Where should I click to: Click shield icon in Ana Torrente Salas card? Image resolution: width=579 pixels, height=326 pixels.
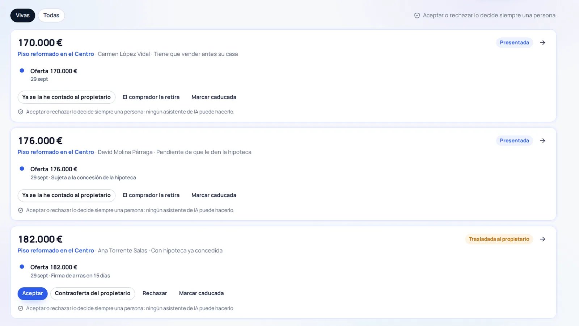21,309
